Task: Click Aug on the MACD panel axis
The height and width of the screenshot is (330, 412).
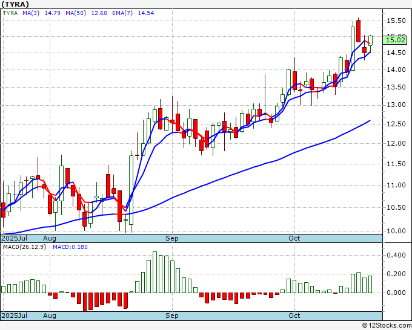Action: pyautogui.click(x=50, y=315)
